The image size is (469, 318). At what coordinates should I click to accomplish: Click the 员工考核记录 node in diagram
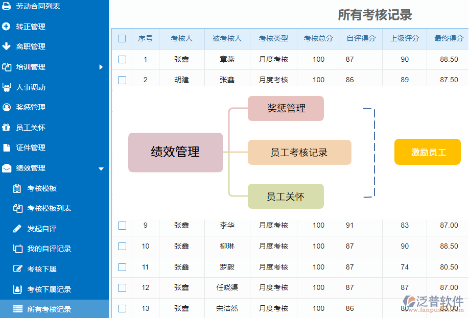(299, 152)
